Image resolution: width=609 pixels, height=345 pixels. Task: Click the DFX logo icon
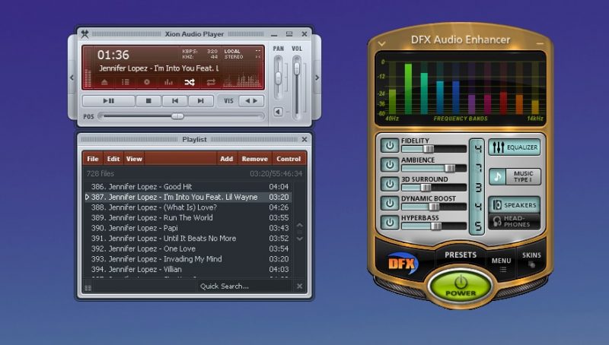pos(403,264)
